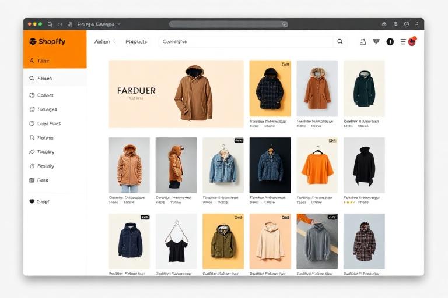This screenshot has height=298, width=448.
Task: Click the flask icon in the top toolbar
Action: 363,42
